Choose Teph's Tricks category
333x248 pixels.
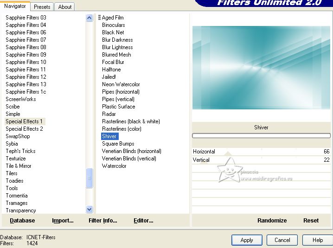pos(20,151)
